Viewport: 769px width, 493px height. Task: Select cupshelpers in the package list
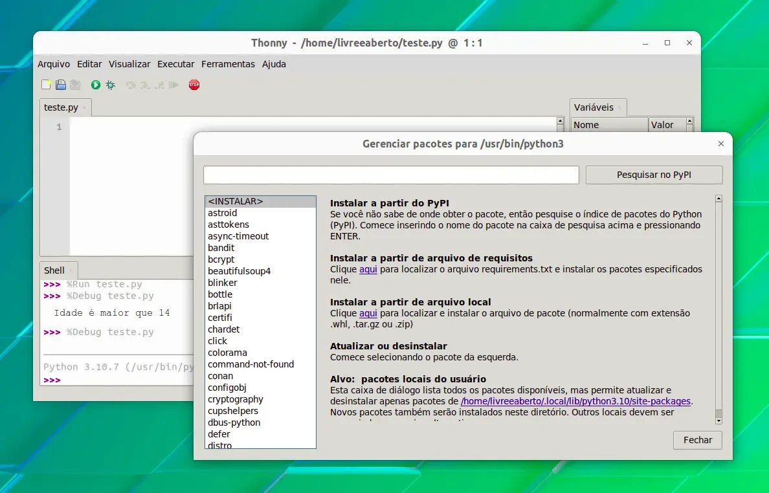pyautogui.click(x=260, y=411)
